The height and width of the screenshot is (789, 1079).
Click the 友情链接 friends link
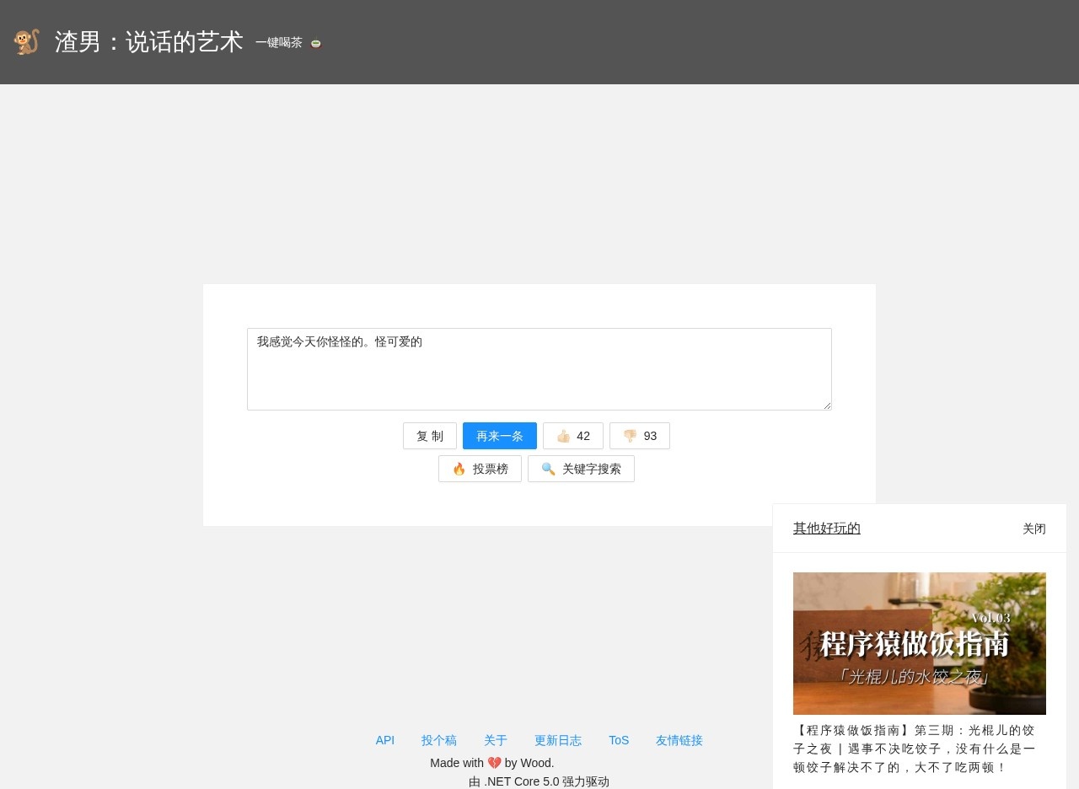pos(679,740)
